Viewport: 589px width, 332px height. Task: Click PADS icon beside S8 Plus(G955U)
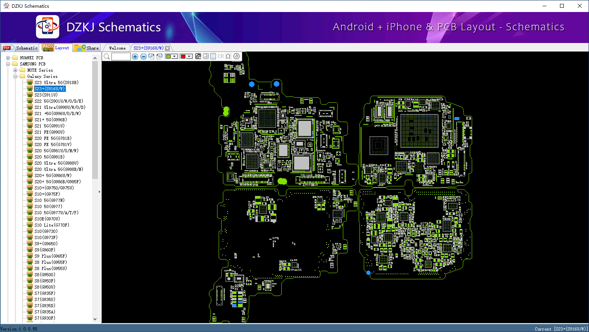point(30,268)
